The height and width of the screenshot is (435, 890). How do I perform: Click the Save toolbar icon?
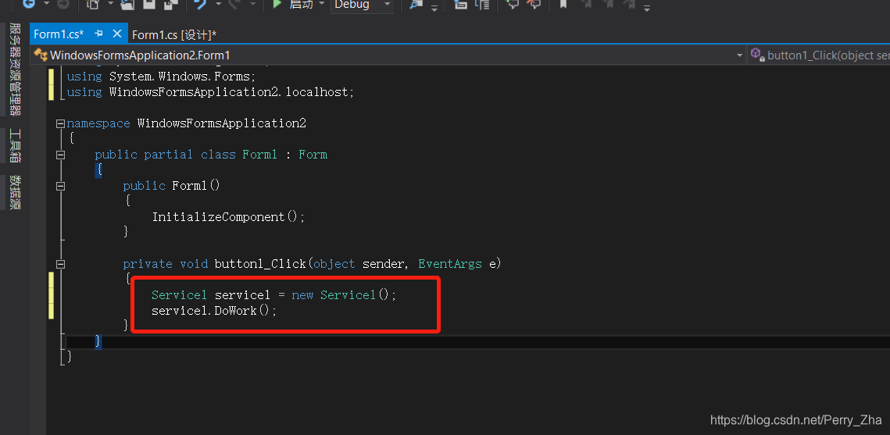tap(149, 4)
